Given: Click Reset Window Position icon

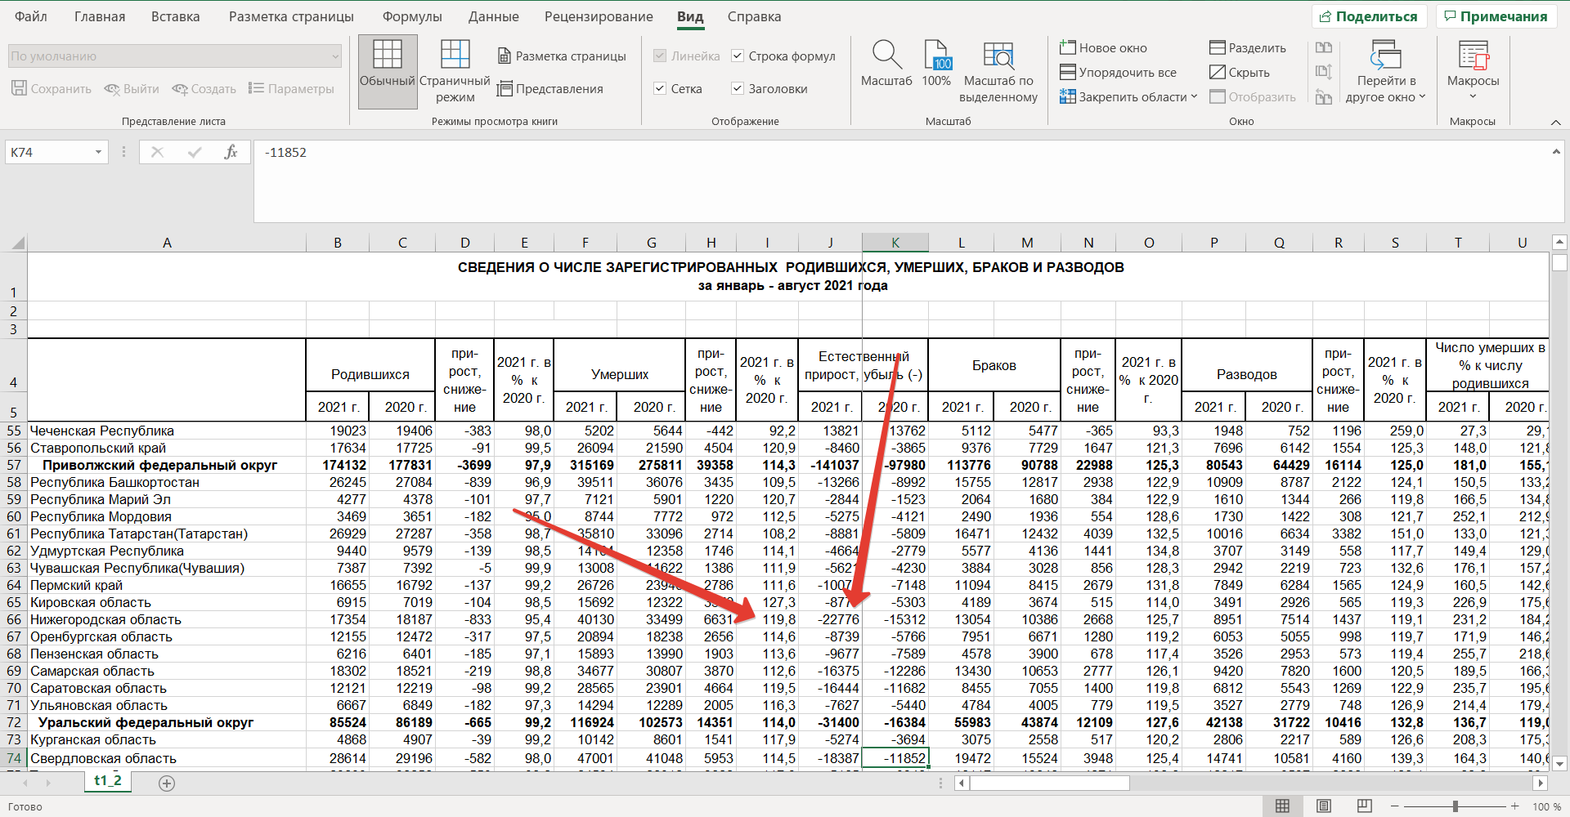Looking at the screenshot, I should pyautogui.click(x=1324, y=97).
